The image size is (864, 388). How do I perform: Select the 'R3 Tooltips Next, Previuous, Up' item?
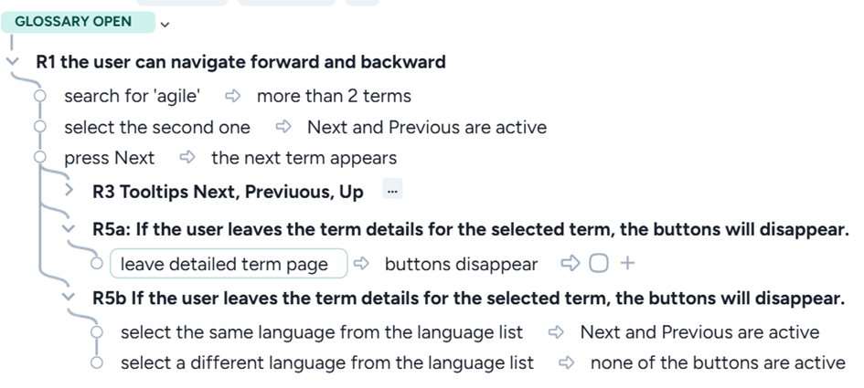tap(228, 192)
